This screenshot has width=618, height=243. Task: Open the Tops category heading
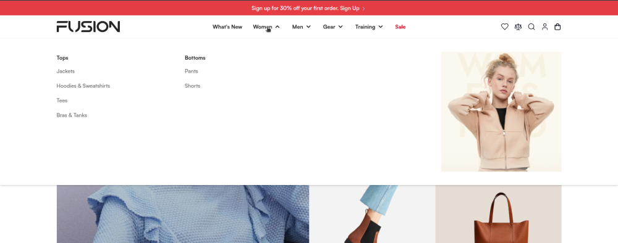[62, 58]
